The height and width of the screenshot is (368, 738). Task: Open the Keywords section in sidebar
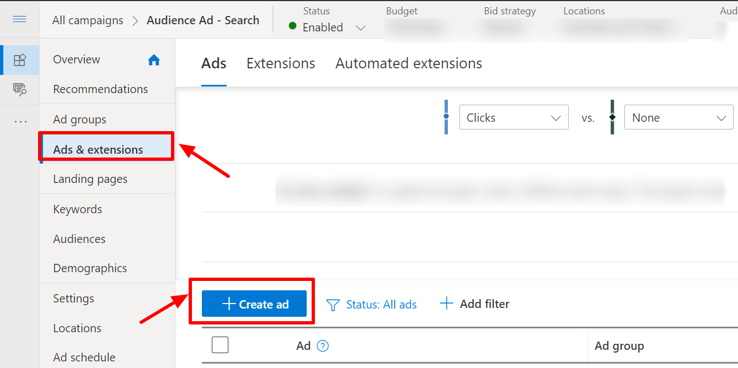[77, 209]
